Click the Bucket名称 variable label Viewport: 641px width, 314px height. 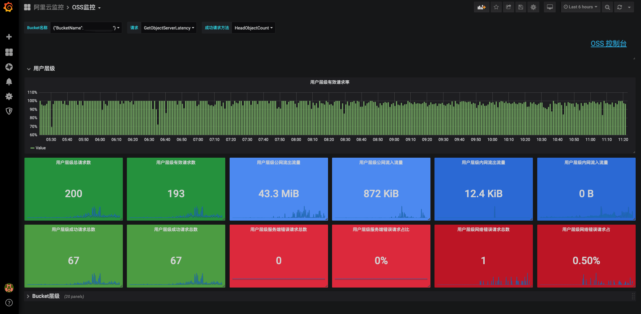tap(37, 28)
